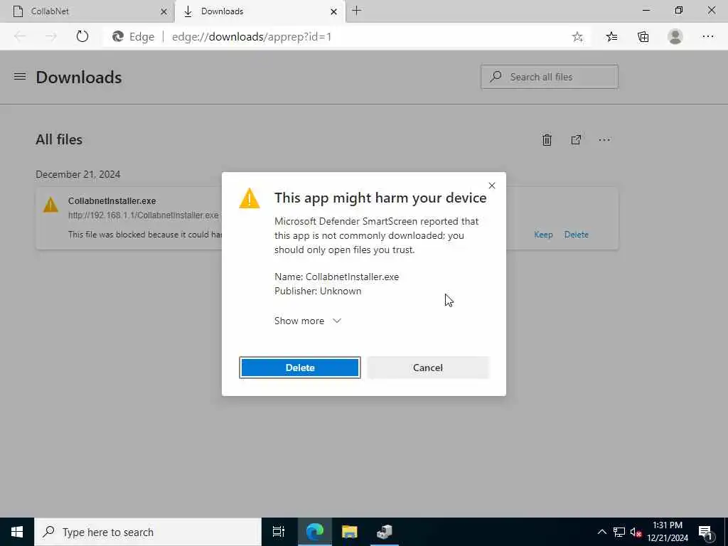Click the browser Forward arrow

51,37
